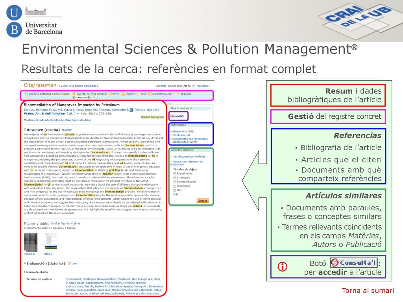Click the Cita/resumen heading

pos(40,85)
